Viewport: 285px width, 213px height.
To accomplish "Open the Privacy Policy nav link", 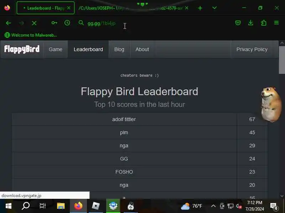I will click(x=252, y=49).
